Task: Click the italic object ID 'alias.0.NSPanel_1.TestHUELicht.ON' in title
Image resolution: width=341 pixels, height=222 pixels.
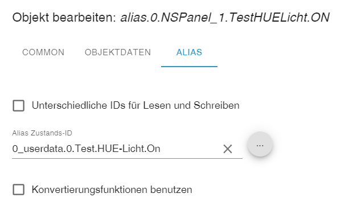Action: click(225, 18)
